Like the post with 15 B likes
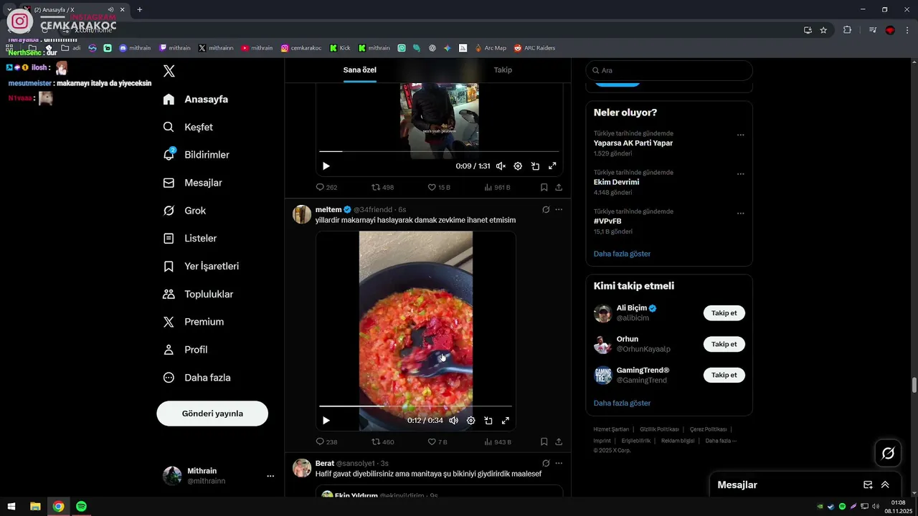This screenshot has height=516, width=918. (x=439, y=187)
